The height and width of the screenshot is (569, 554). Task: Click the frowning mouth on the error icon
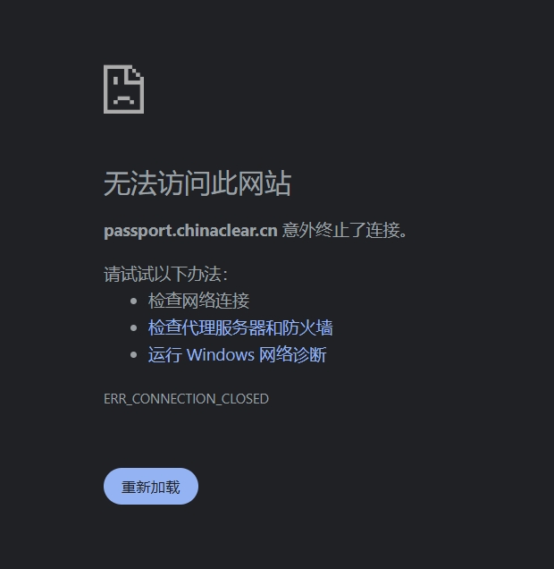pos(123,100)
